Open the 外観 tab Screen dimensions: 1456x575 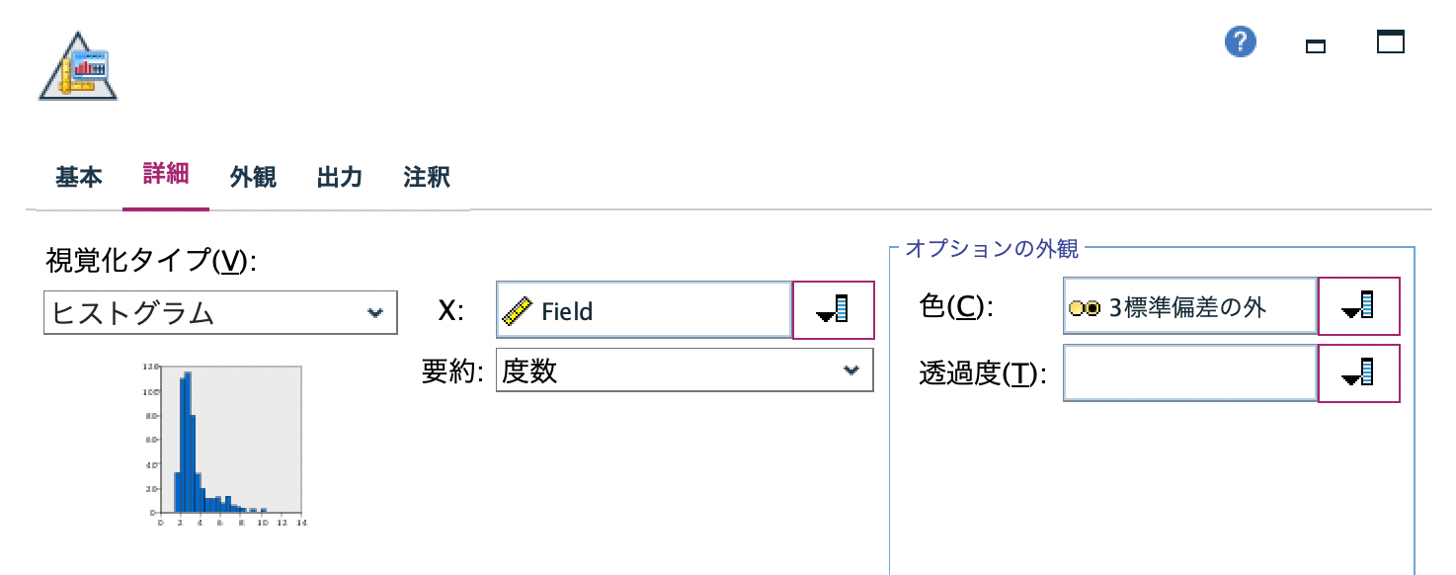252,176
